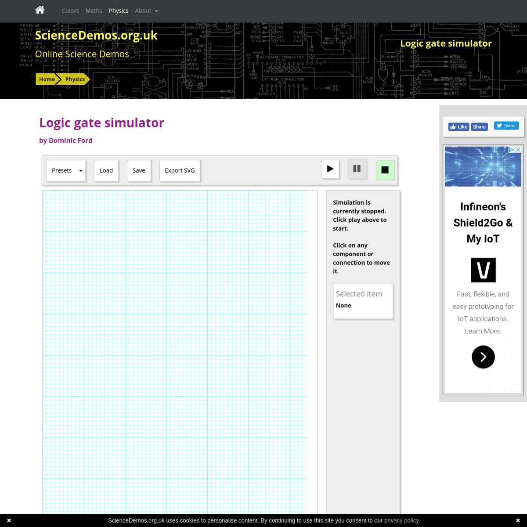Screen dimensions: 527x527
Task: Open the About dropdown menu
Action: pos(146,11)
